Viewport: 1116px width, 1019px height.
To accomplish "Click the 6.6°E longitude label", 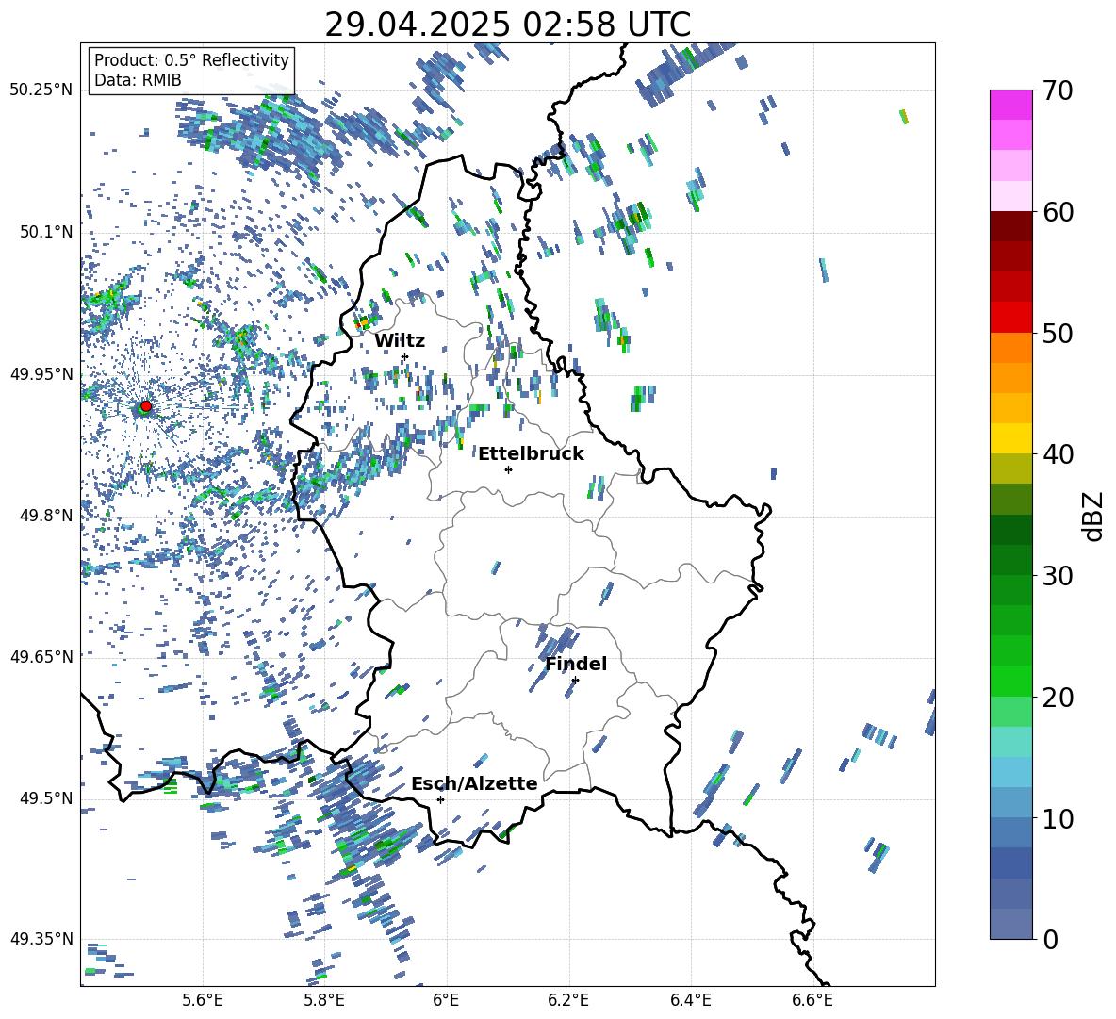I will [812, 1000].
